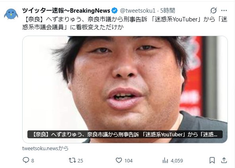Open ツイッター速報〜BreakingNews profile name
The width and height of the screenshot is (235, 168).
pyautogui.click(x=66, y=11)
